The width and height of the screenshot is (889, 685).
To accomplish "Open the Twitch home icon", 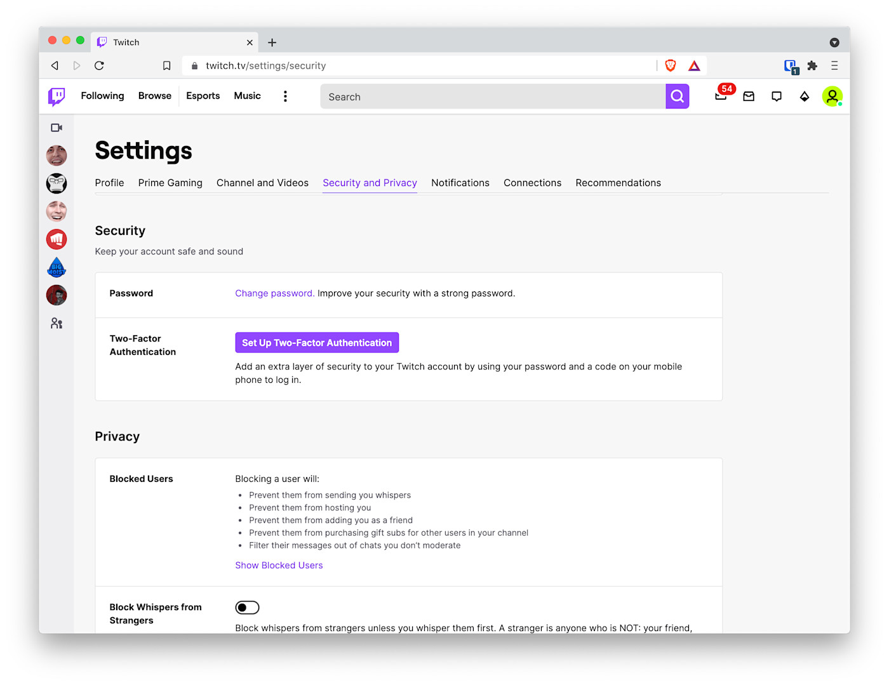I will pos(56,96).
